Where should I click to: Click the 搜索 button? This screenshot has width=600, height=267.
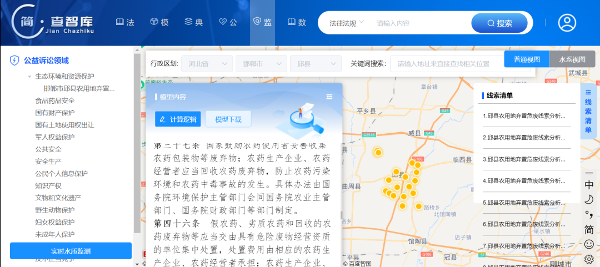pyautogui.click(x=499, y=23)
